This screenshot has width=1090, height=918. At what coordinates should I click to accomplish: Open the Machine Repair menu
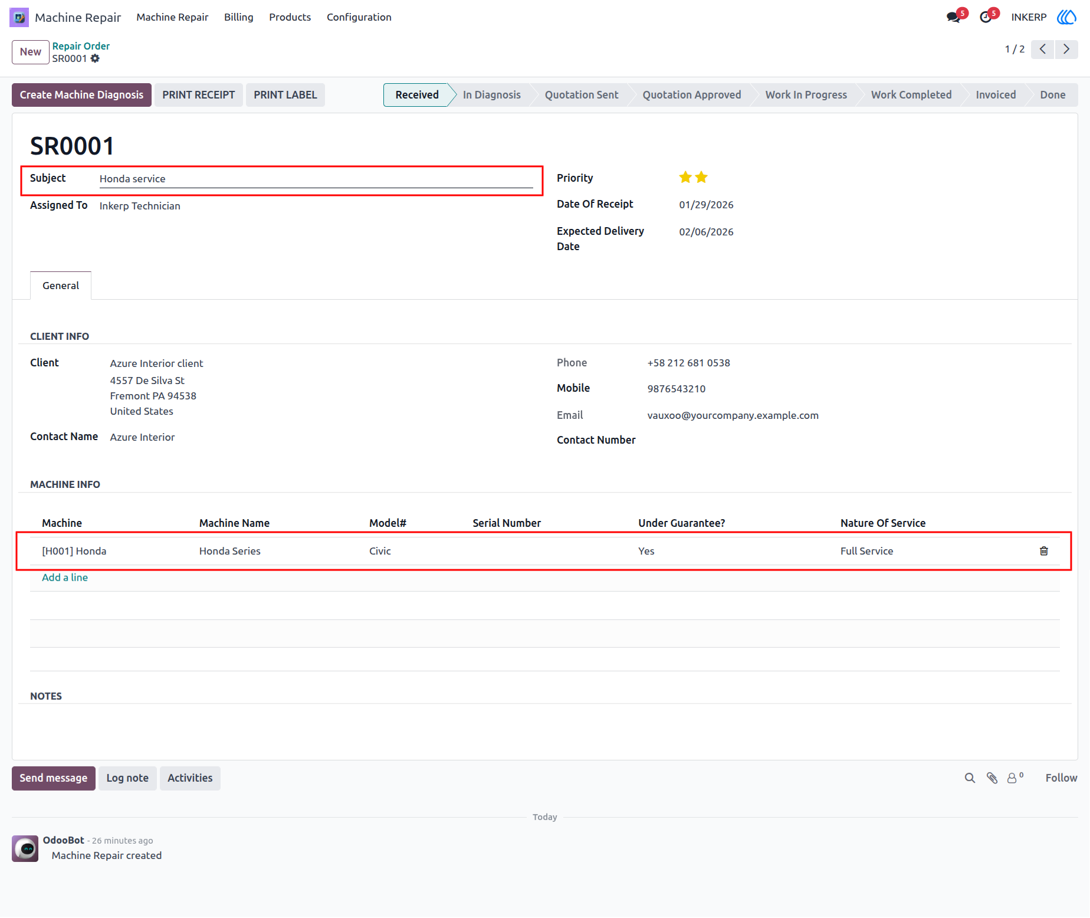pos(172,17)
